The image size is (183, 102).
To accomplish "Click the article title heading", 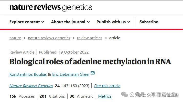I will 90,62.
